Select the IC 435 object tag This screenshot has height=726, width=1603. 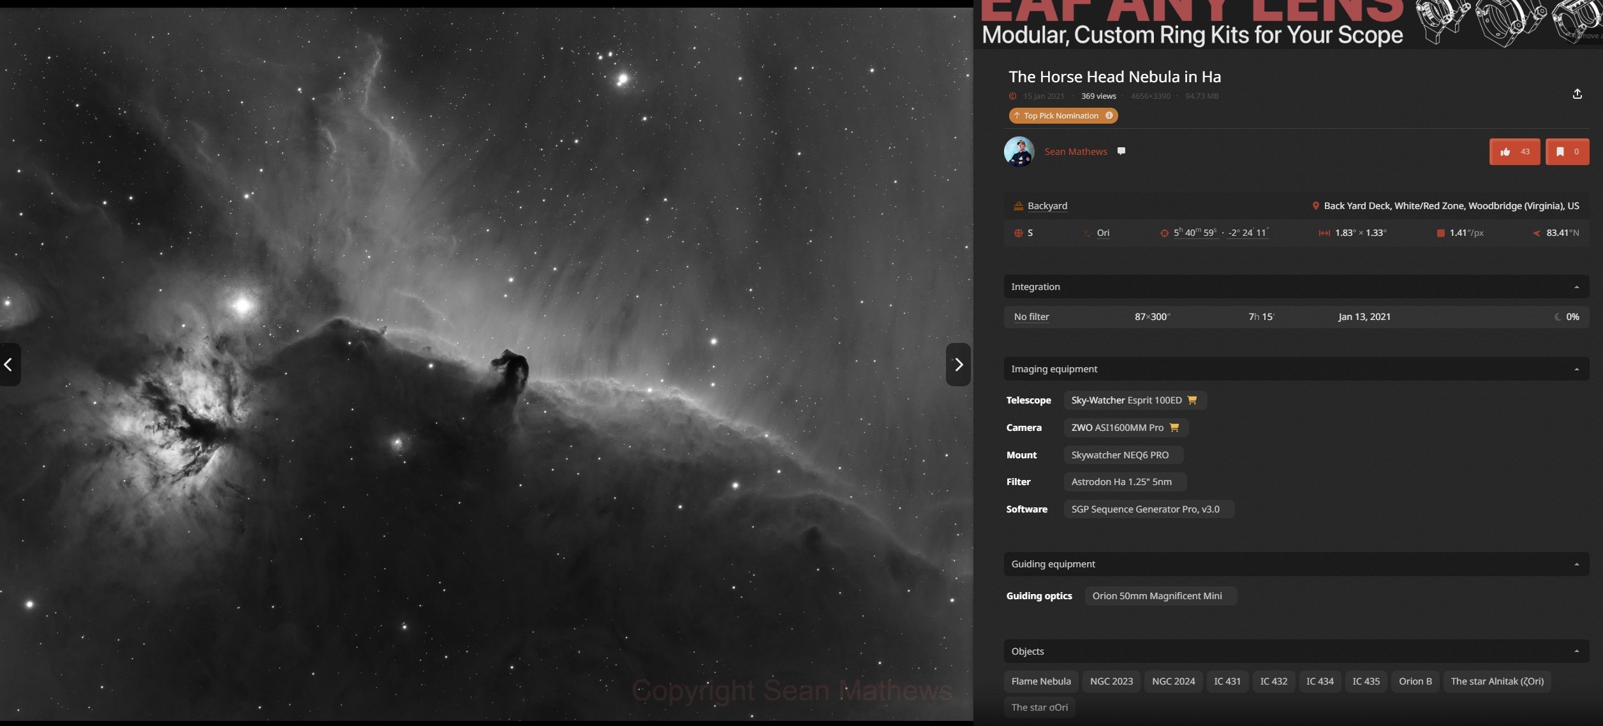coord(1366,681)
